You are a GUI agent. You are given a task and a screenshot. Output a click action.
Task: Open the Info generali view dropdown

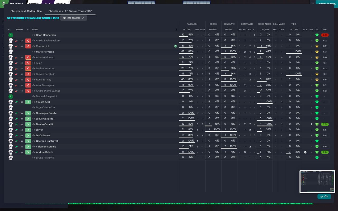74,18
